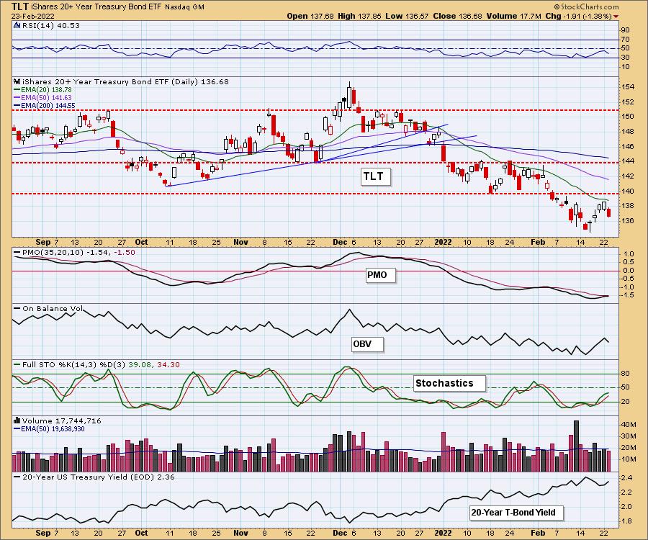
Task: Click the 136 price axis label
Action: (x=628, y=220)
